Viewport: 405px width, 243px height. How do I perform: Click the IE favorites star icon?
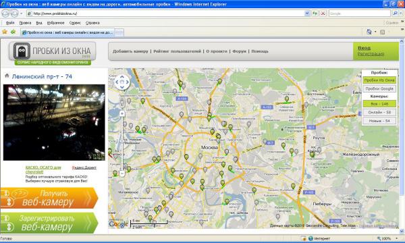click(x=5, y=32)
